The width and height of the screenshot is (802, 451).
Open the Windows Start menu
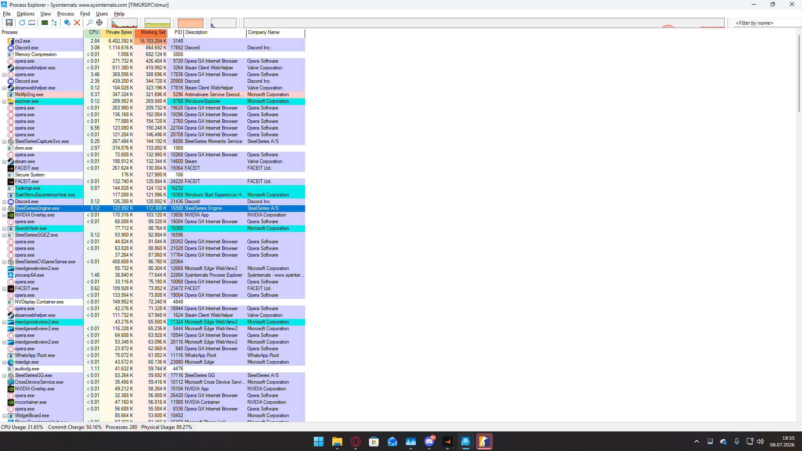[x=318, y=441]
